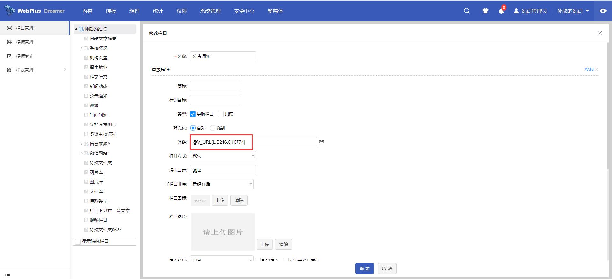Open the theme shirt icon
612x279 pixels.
[485, 11]
